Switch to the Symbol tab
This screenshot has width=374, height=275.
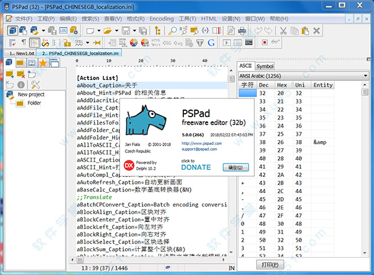(x=265, y=66)
